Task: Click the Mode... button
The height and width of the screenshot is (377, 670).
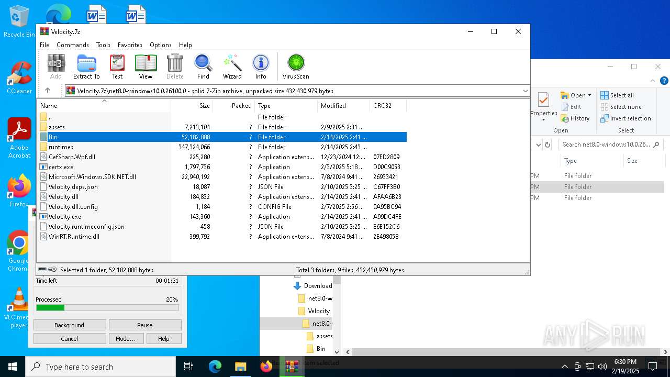Action: click(126, 339)
